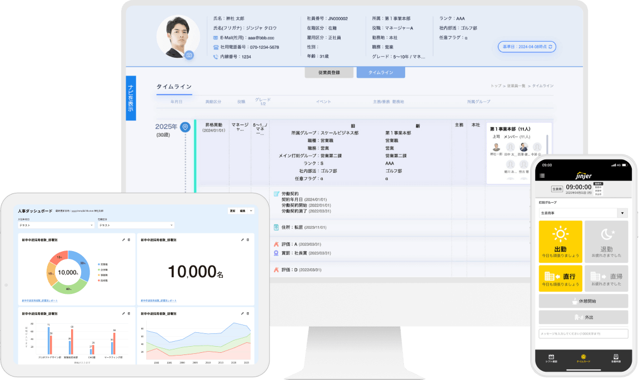The width and height of the screenshot is (639, 380).
Task: Click the scrollbar in the 第1事業本部 member panel
Action: click(547, 147)
